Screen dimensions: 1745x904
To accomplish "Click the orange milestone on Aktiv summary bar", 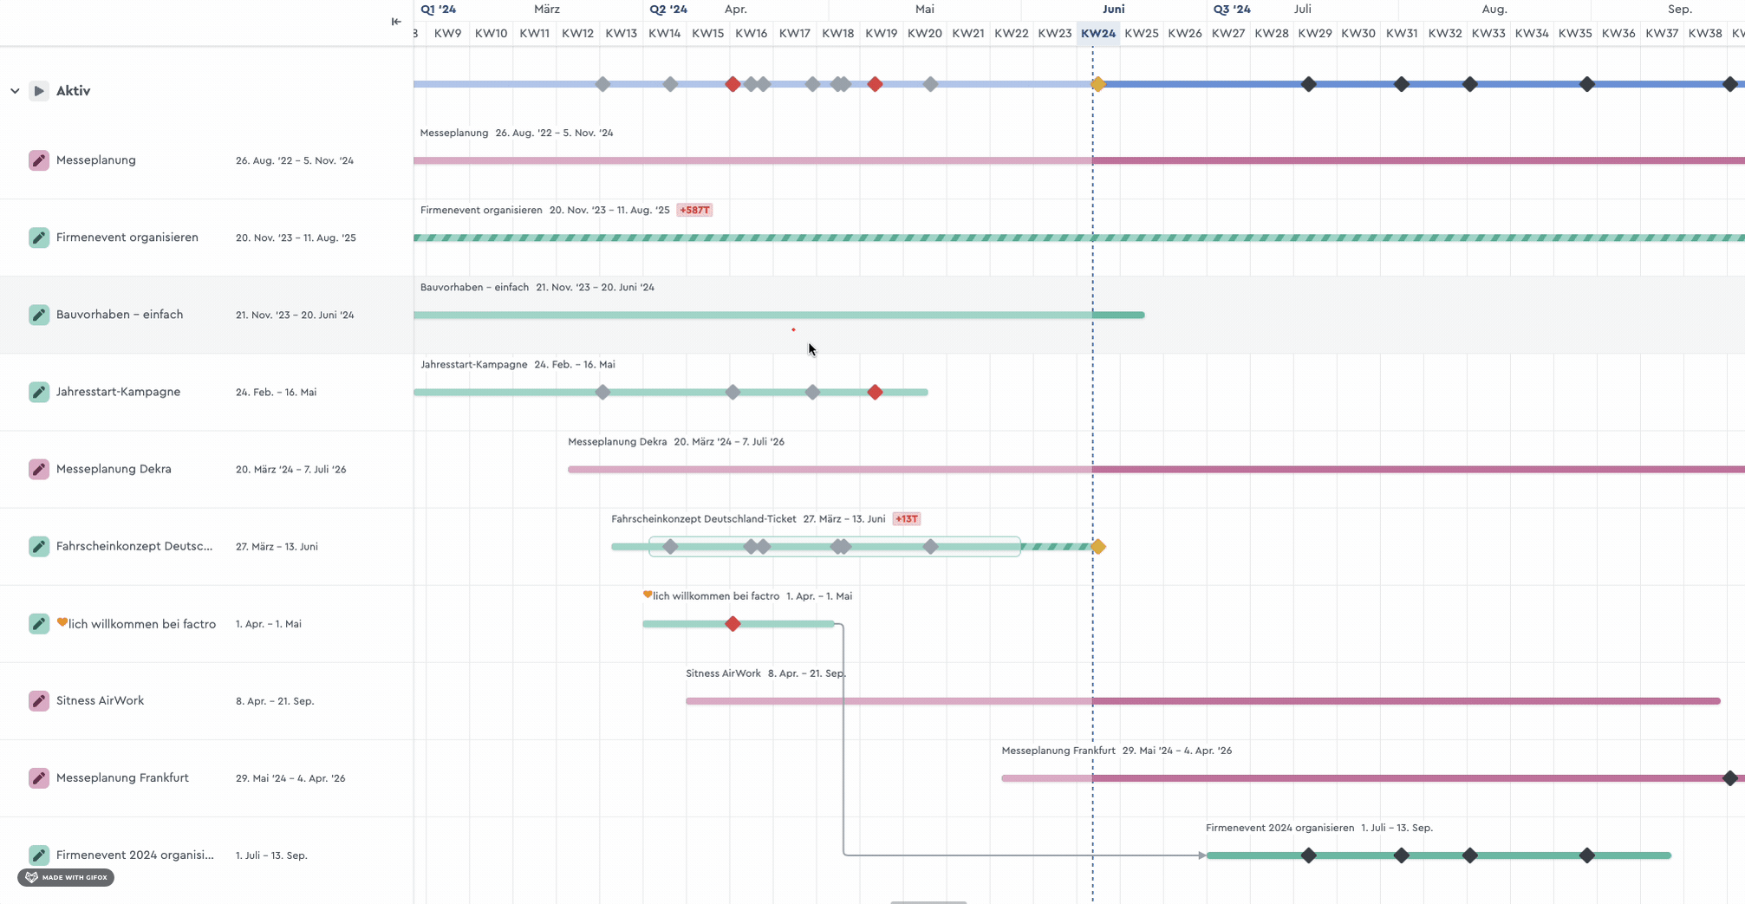I will [1098, 84].
